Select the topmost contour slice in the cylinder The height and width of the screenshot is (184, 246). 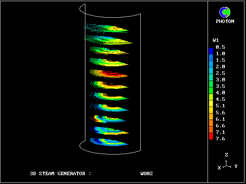click(108, 28)
